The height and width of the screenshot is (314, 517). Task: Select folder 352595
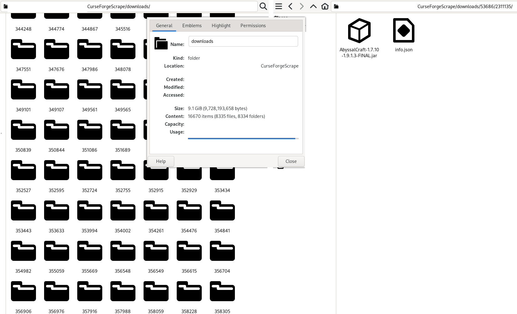tap(57, 170)
